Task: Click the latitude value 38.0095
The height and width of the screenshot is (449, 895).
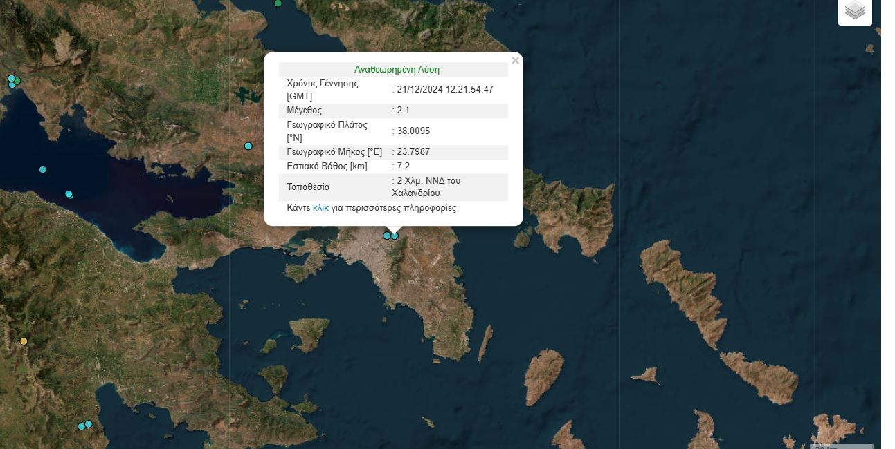Action: coord(413,131)
